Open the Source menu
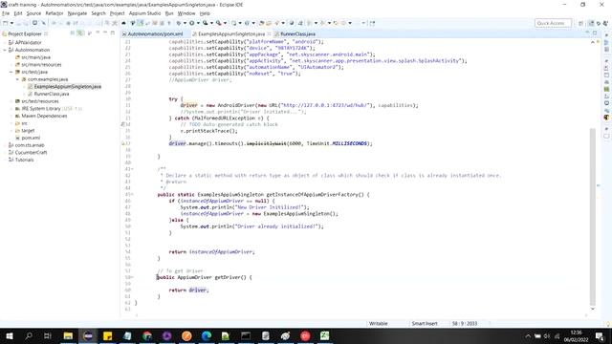Image resolution: width=612 pixels, height=344 pixels. 33,13
